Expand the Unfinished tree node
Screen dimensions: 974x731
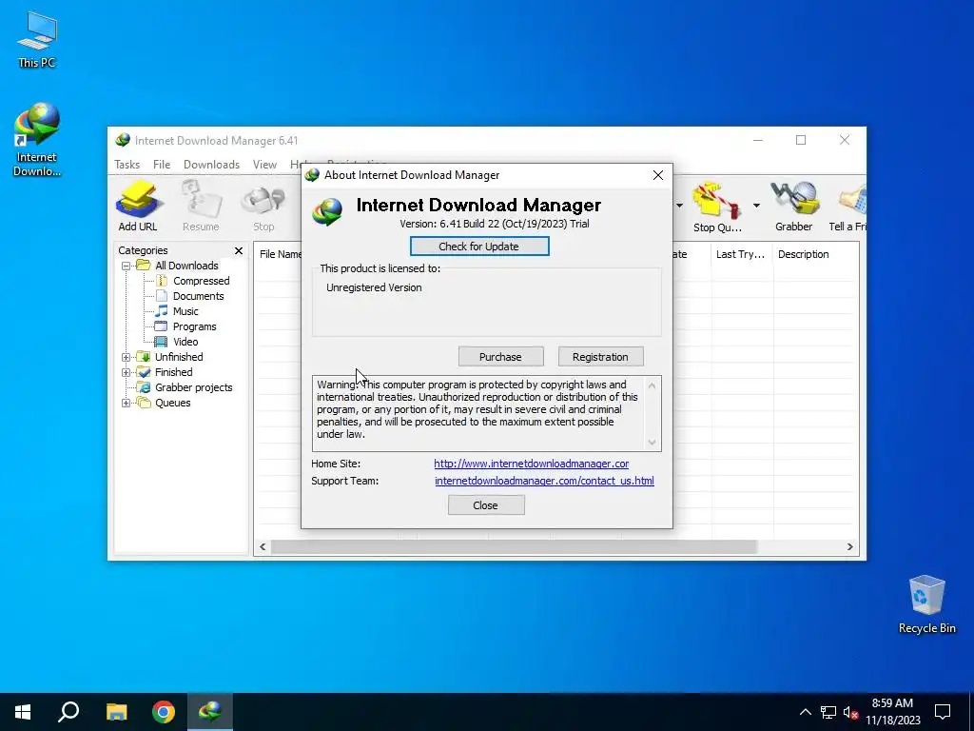(x=127, y=357)
